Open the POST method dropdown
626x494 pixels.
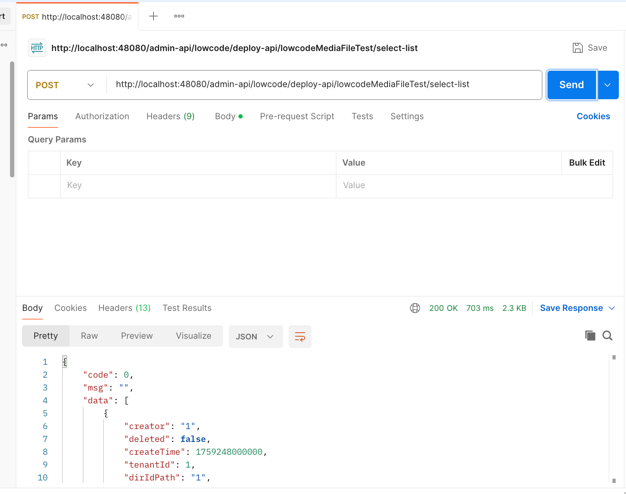65,85
